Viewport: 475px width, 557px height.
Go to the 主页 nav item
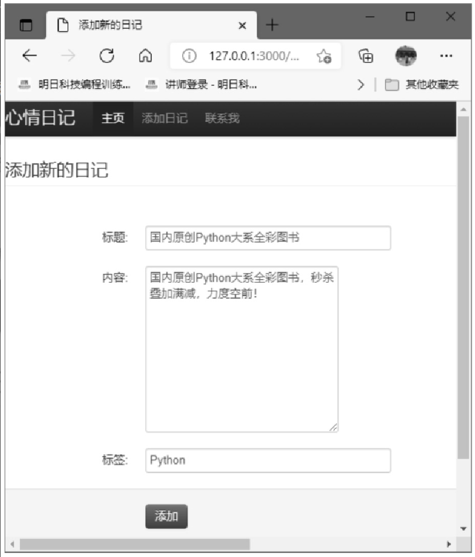(113, 118)
